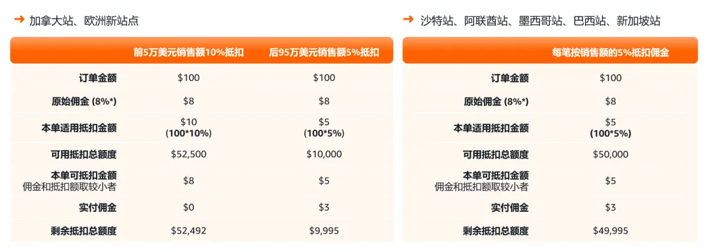Select the 加拿大站、欧洲新站点 heading
The width and height of the screenshot is (710, 252).
point(83,20)
